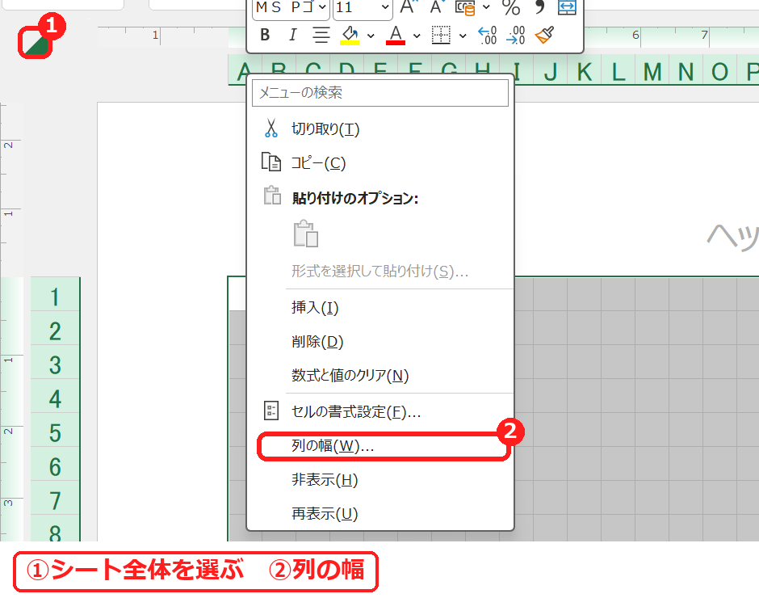Expand the font color dropdown arrow
The width and height of the screenshot is (759, 598).
[x=417, y=36]
